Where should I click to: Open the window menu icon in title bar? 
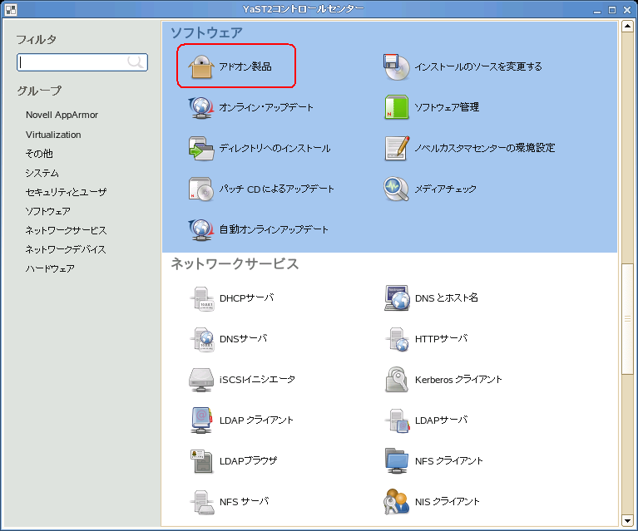tap(8, 9)
